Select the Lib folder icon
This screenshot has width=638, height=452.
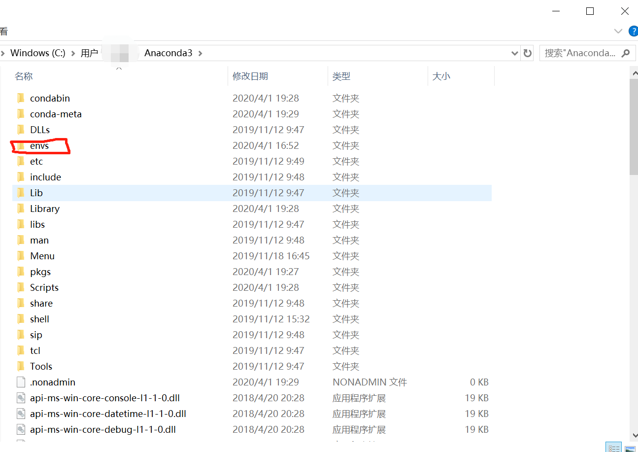21,193
